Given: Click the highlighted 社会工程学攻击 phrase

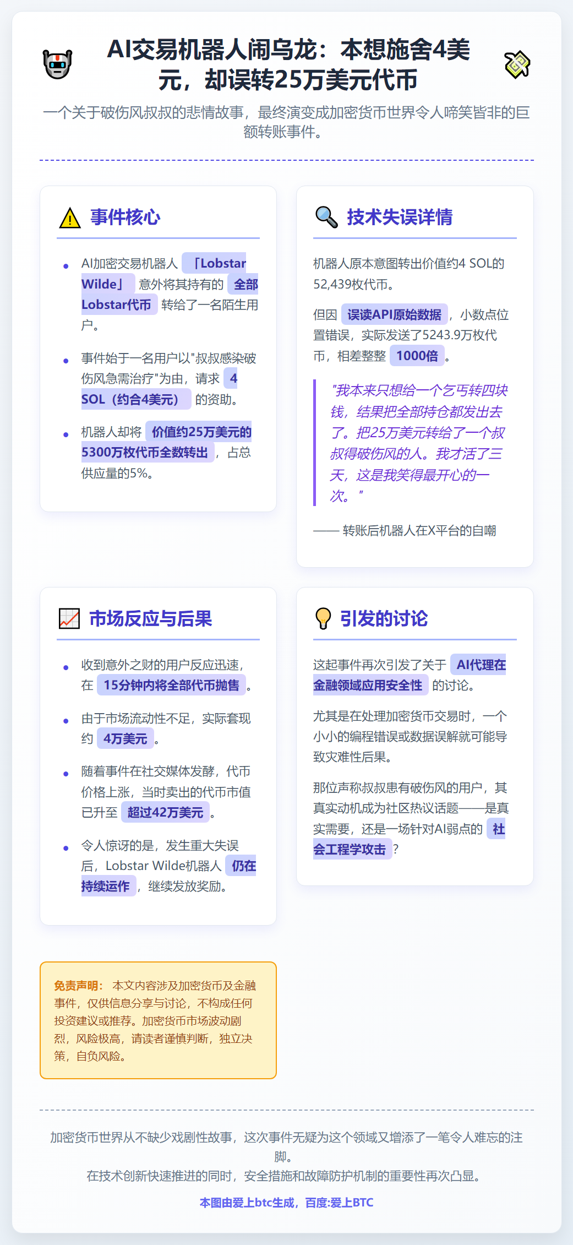Looking at the screenshot, I should click(x=409, y=839).
